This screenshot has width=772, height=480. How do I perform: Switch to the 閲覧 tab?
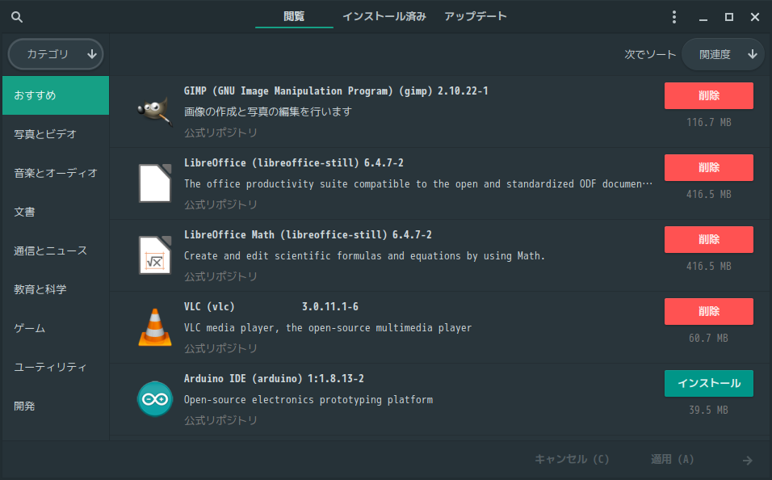click(294, 17)
